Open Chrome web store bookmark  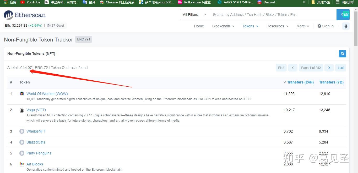[x=117, y=2]
